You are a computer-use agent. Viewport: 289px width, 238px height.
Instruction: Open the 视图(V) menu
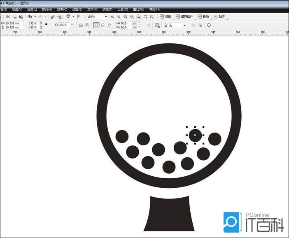coord(17,9)
